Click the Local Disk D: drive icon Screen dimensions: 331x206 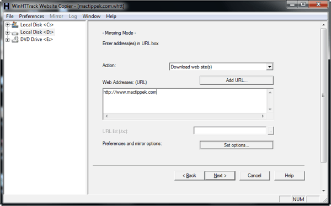[x=15, y=33]
